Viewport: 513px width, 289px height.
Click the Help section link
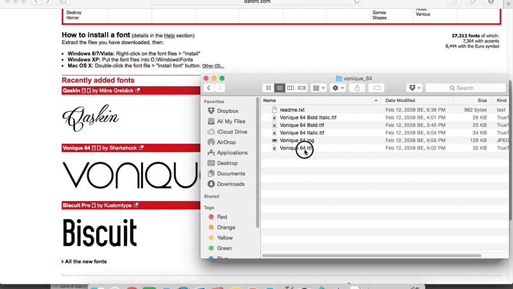[x=169, y=35]
